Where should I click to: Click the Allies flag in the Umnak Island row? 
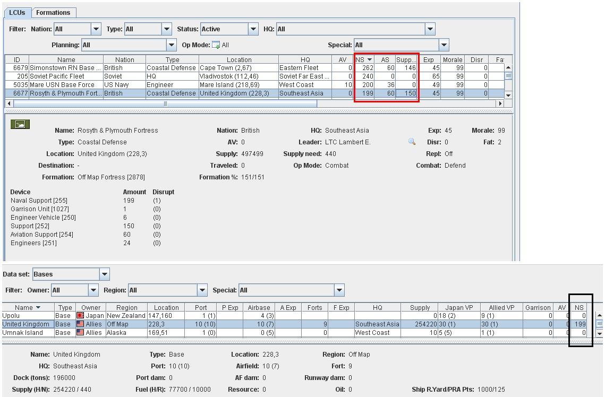coord(80,333)
